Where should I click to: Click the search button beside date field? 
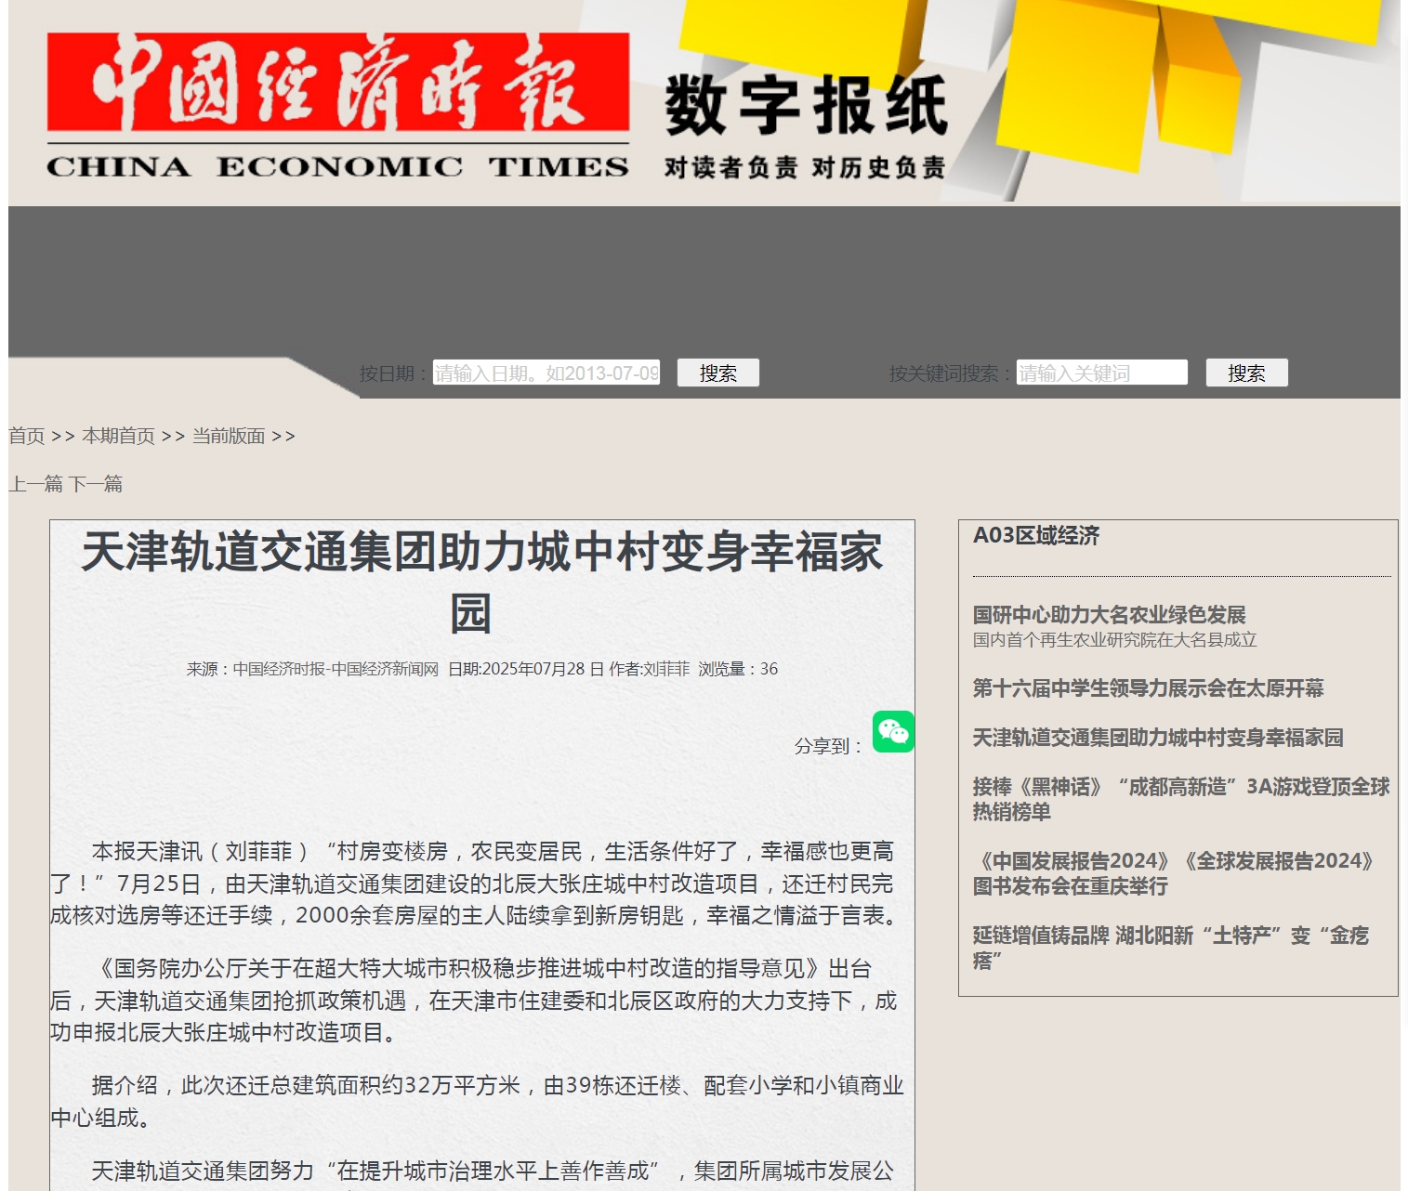pos(718,373)
